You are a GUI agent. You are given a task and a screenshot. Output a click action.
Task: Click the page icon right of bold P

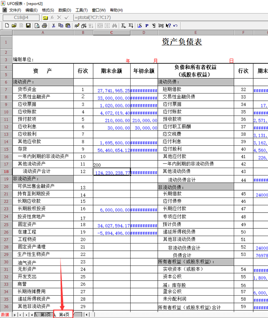(x=154, y=25)
